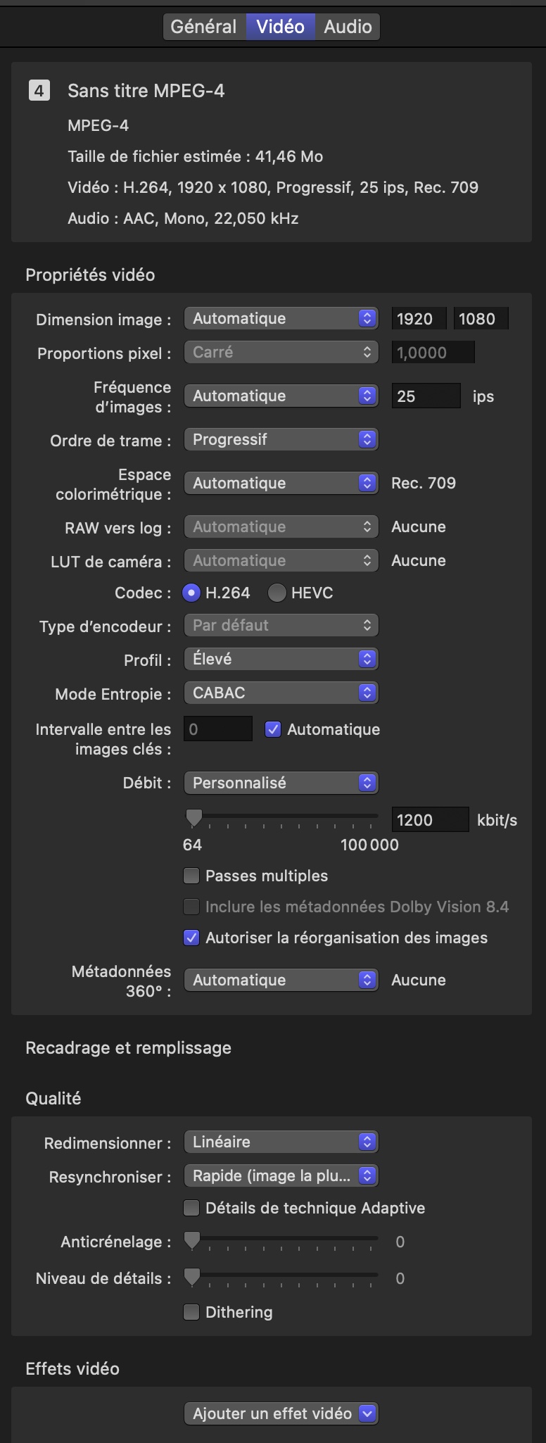Open the Dimension image dropdown
Image resolution: width=546 pixels, height=1443 pixels.
[281, 318]
